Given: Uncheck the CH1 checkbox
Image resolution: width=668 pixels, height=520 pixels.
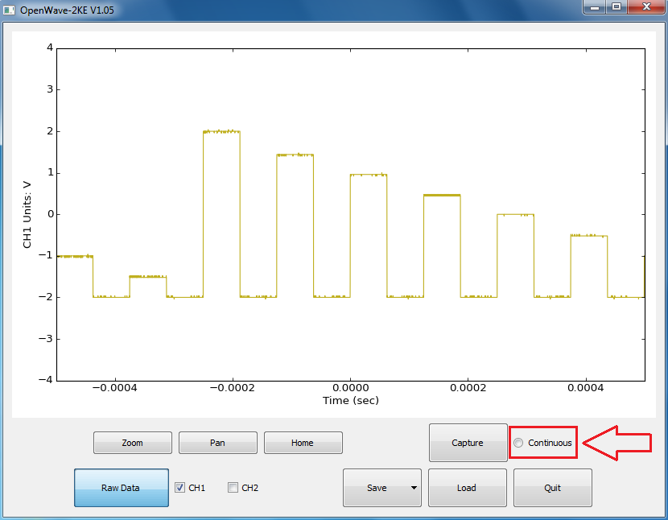Looking at the screenshot, I should [x=180, y=488].
